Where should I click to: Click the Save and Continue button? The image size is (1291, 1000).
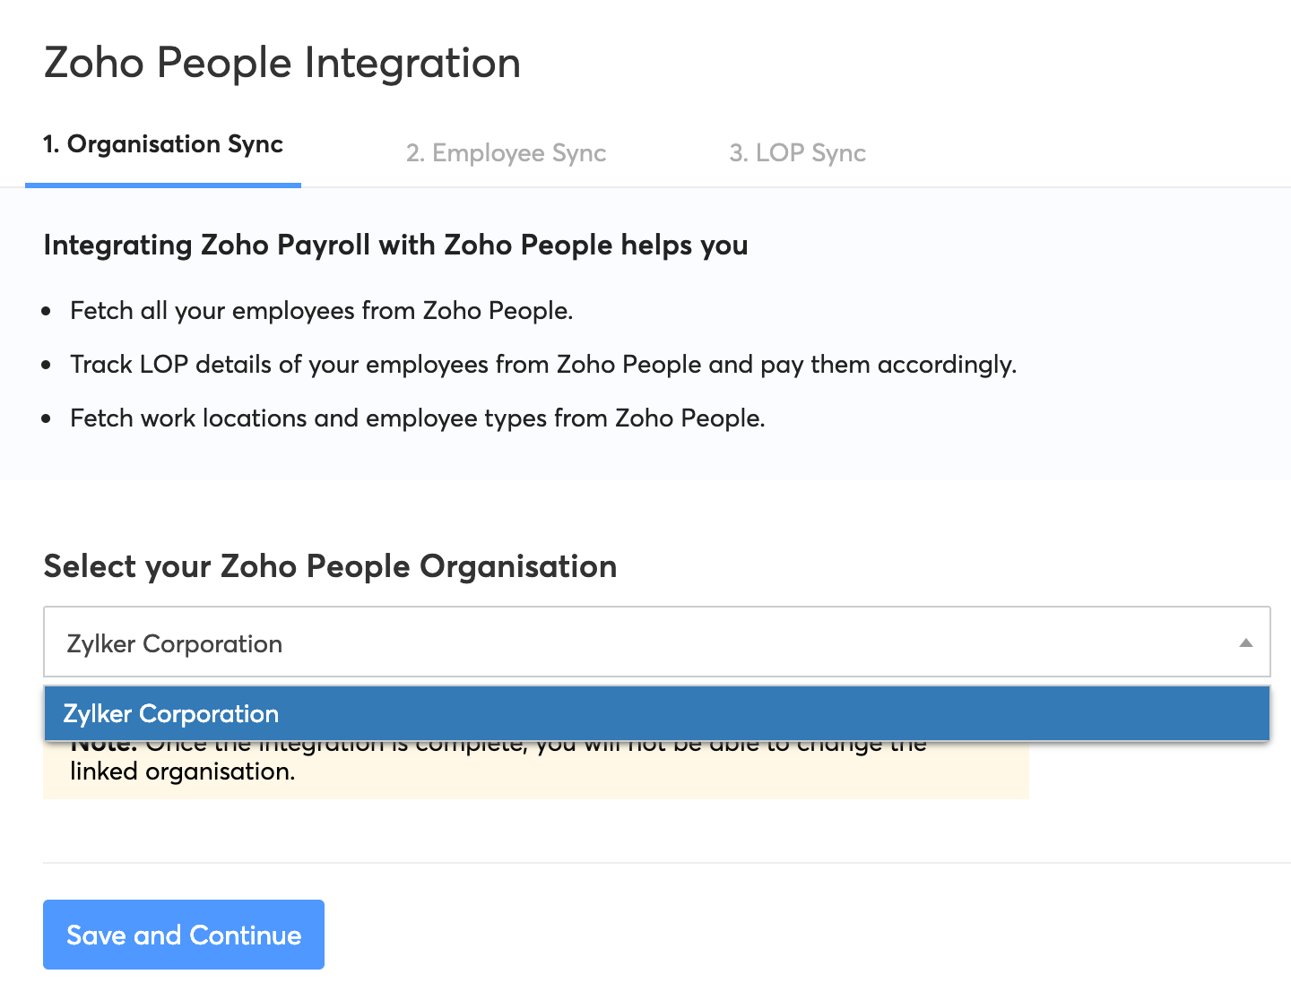183,935
